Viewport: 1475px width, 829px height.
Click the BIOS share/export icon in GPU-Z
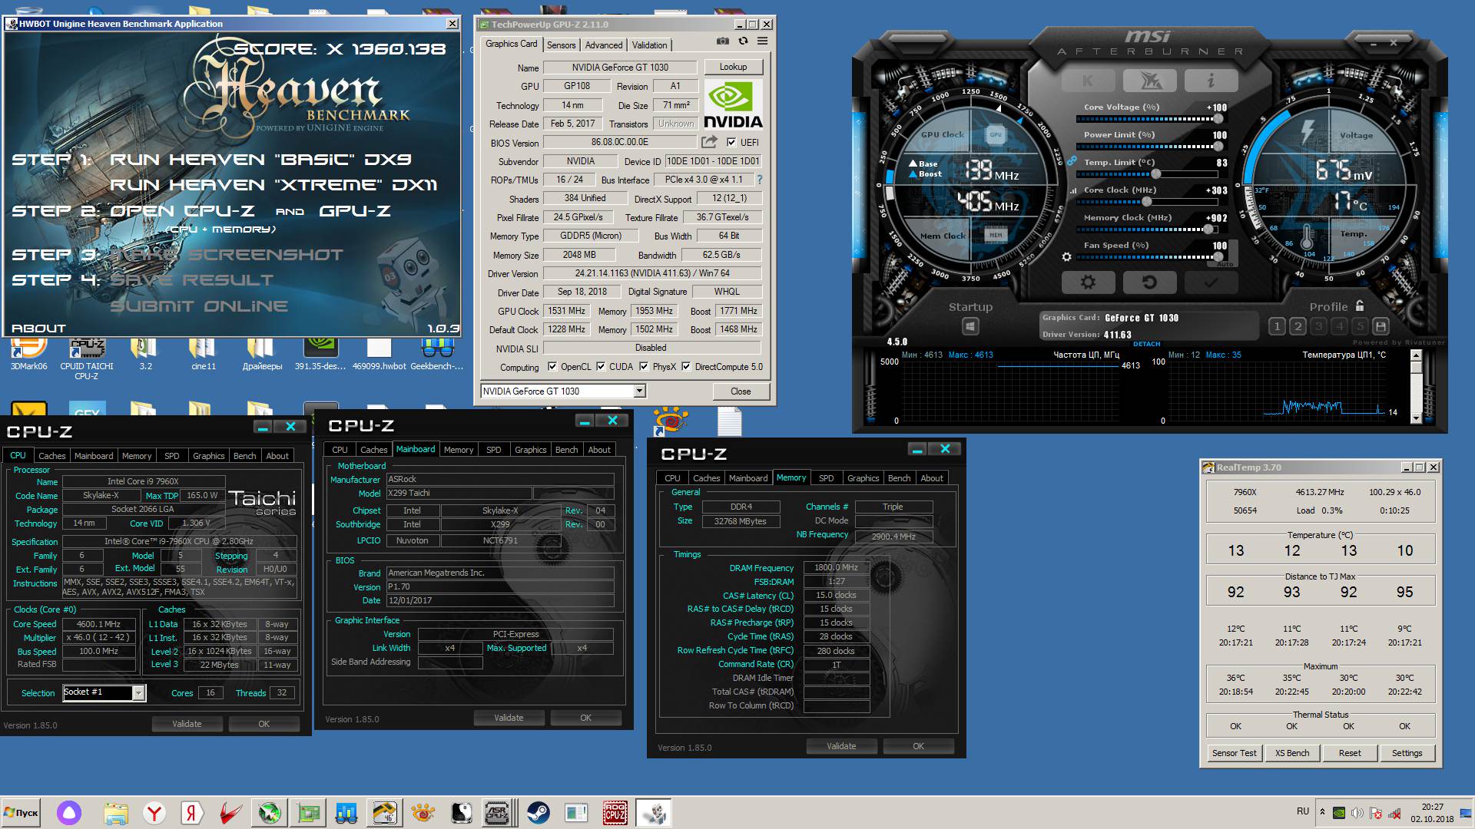pos(709,142)
